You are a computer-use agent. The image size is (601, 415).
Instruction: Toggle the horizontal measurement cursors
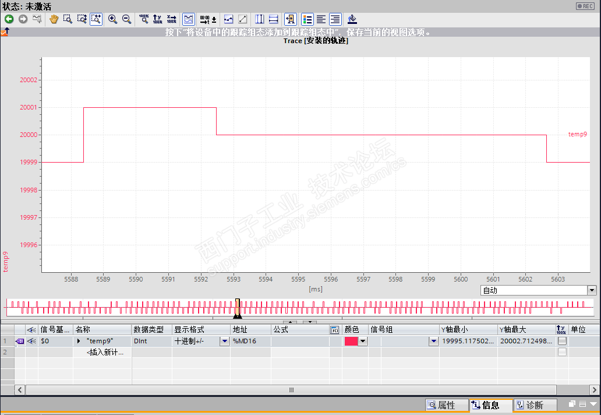pos(274,19)
